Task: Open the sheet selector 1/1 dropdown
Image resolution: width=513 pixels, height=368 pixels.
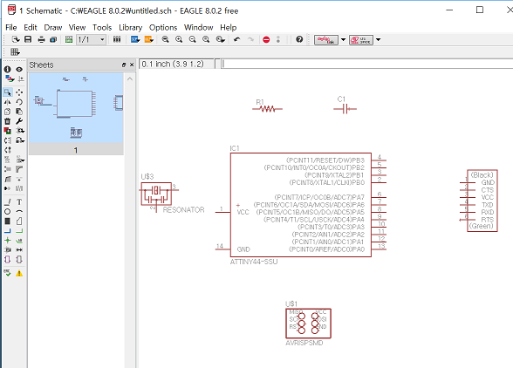Action: [x=92, y=39]
